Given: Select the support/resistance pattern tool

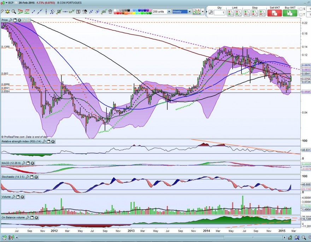Looking at the screenshot, I should 27,12.
